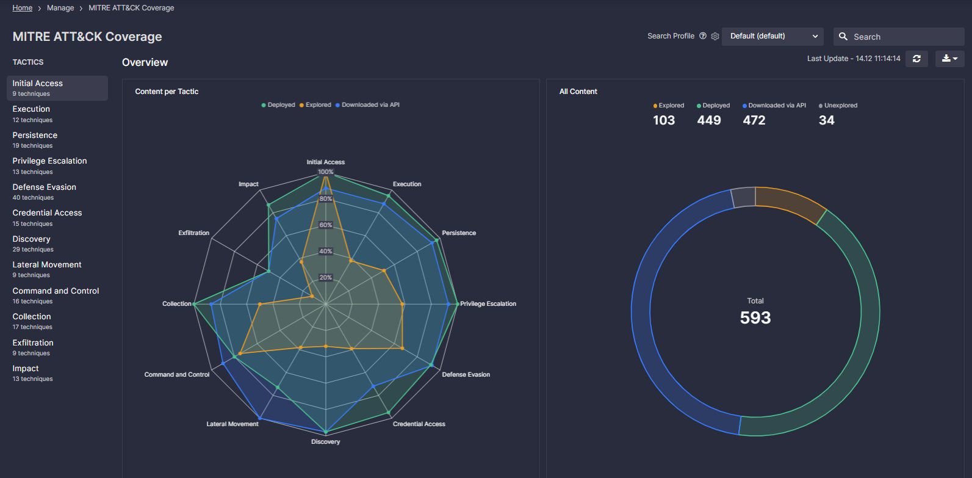Viewport: 972px width, 478px height.
Task: Select the Initial Access tactic
Action: [x=57, y=88]
